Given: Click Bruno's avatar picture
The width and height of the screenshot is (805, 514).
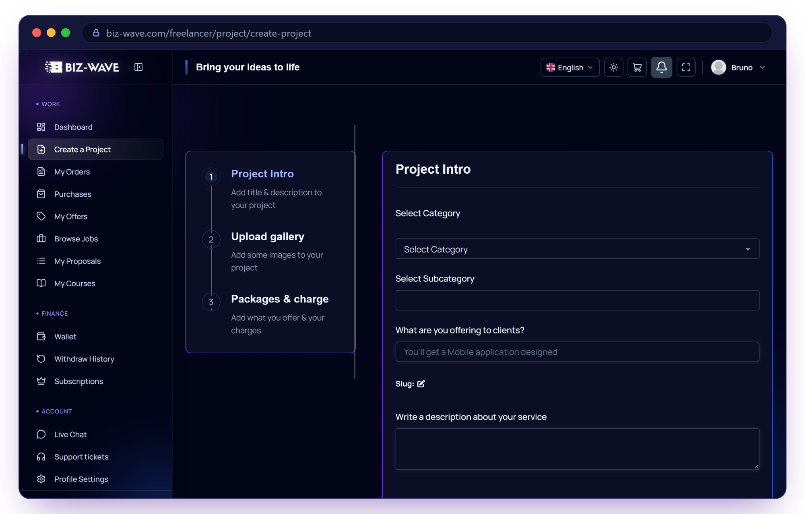Looking at the screenshot, I should tap(718, 67).
